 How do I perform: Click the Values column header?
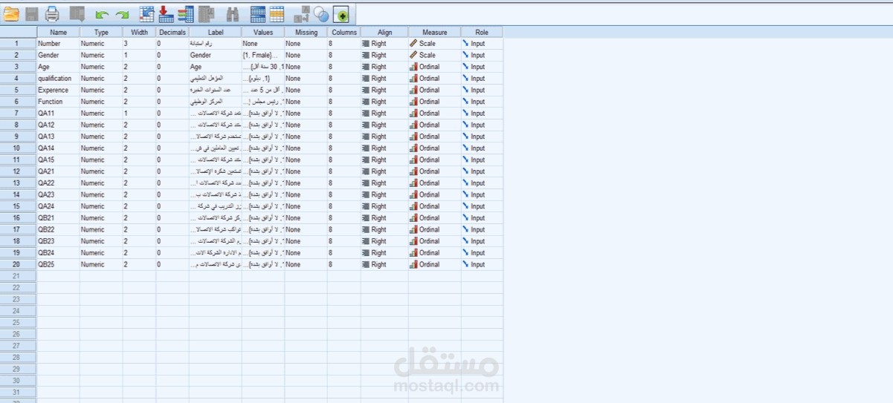coord(263,32)
